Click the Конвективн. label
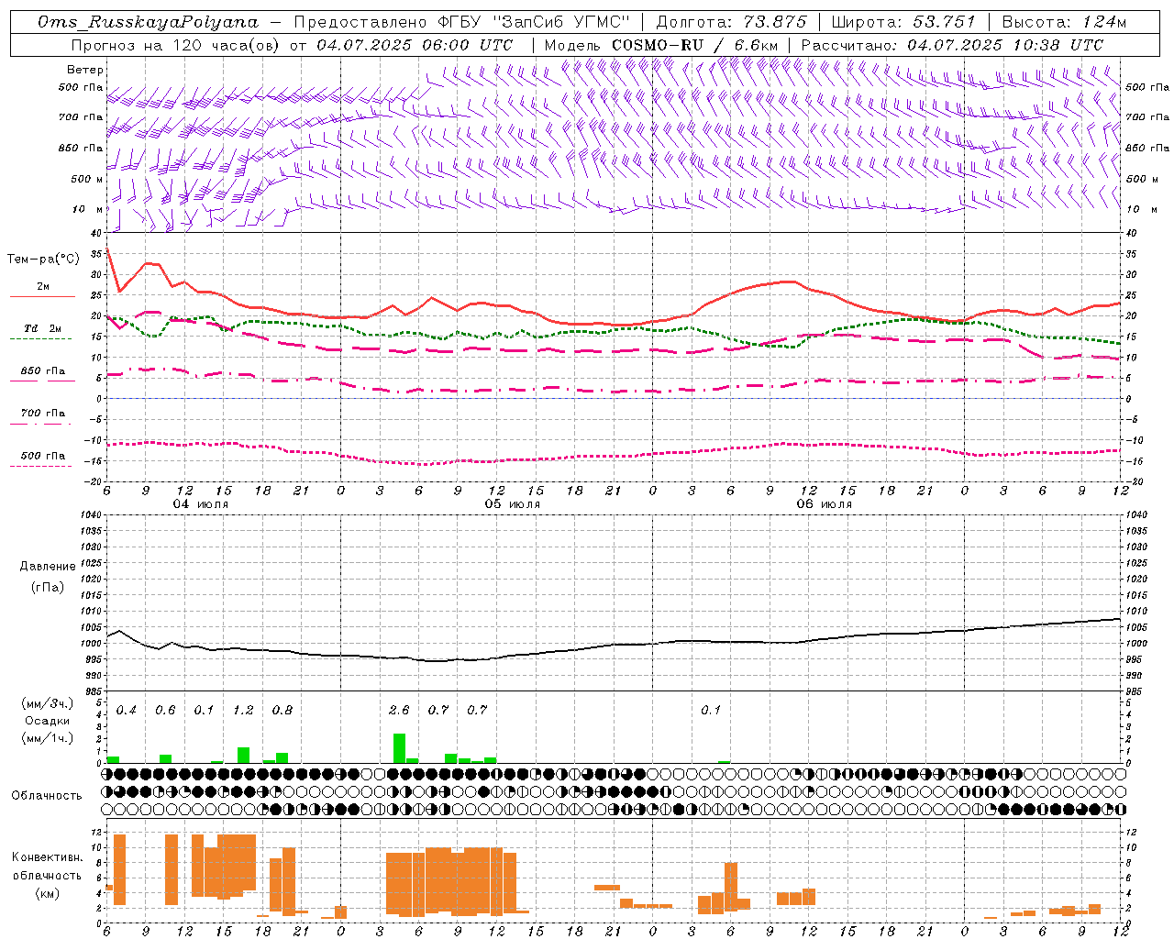The height and width of the screenshot is (939, 1174). (x=47, y=857)
